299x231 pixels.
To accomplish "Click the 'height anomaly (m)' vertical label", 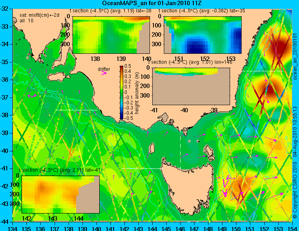I will coord(137,93).
